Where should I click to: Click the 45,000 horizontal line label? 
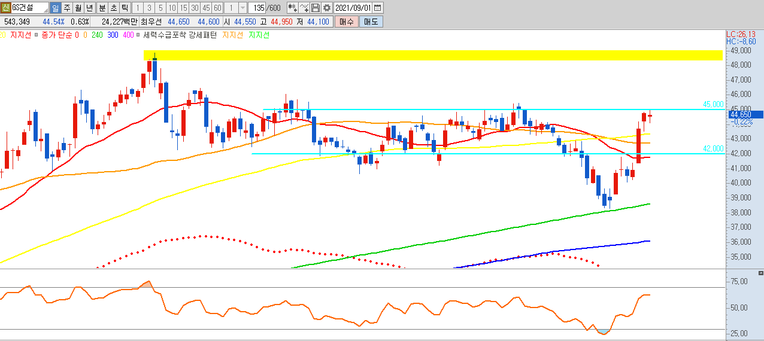(713, 105)
